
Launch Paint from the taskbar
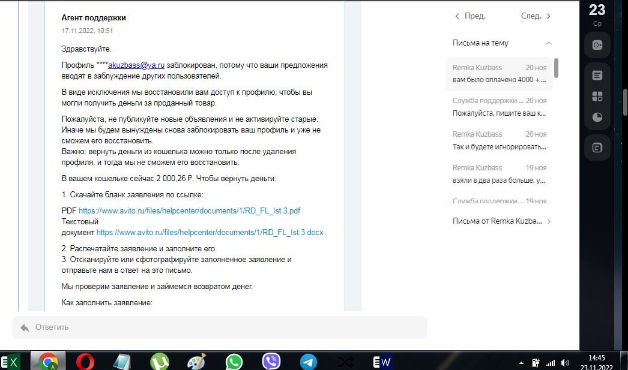point(196,362)
